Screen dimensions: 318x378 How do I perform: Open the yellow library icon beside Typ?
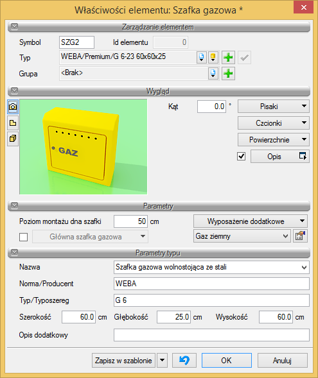tap(213, 57)
